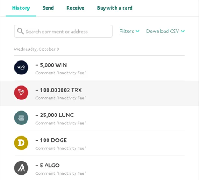Click the teal LUNC coin icon

point(21,118)
